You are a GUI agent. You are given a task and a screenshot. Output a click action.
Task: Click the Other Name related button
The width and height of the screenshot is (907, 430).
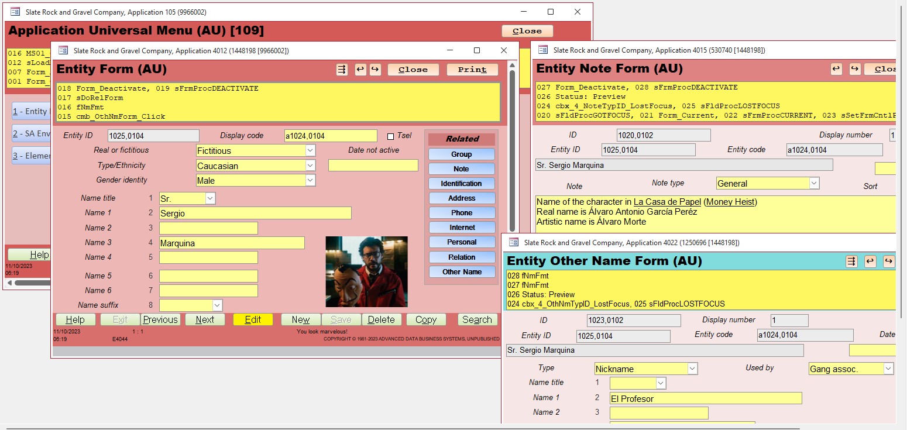tap(461, 272)
